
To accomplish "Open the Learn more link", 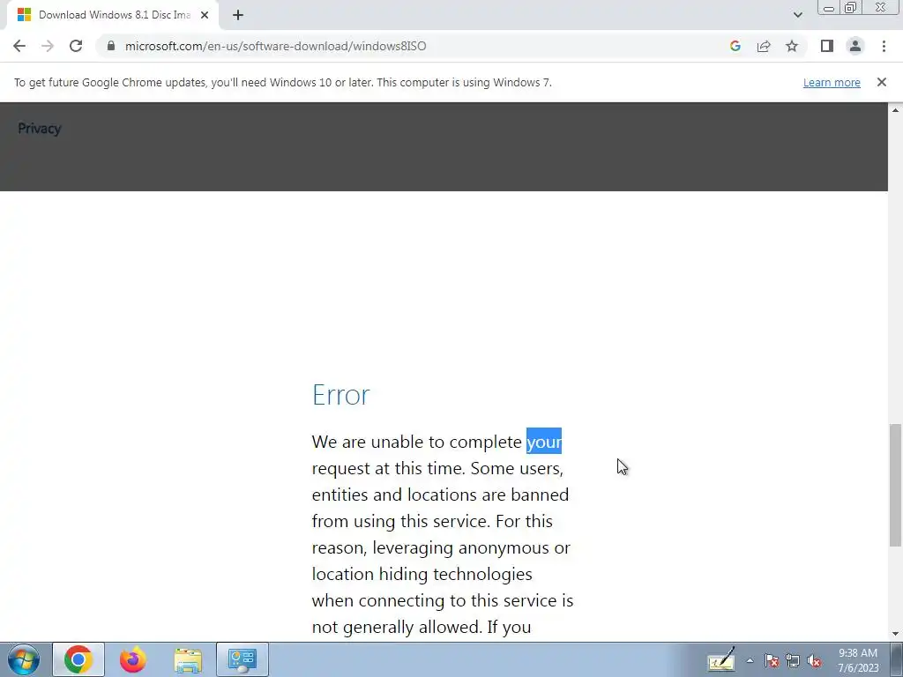I will [x=832, y=82].
